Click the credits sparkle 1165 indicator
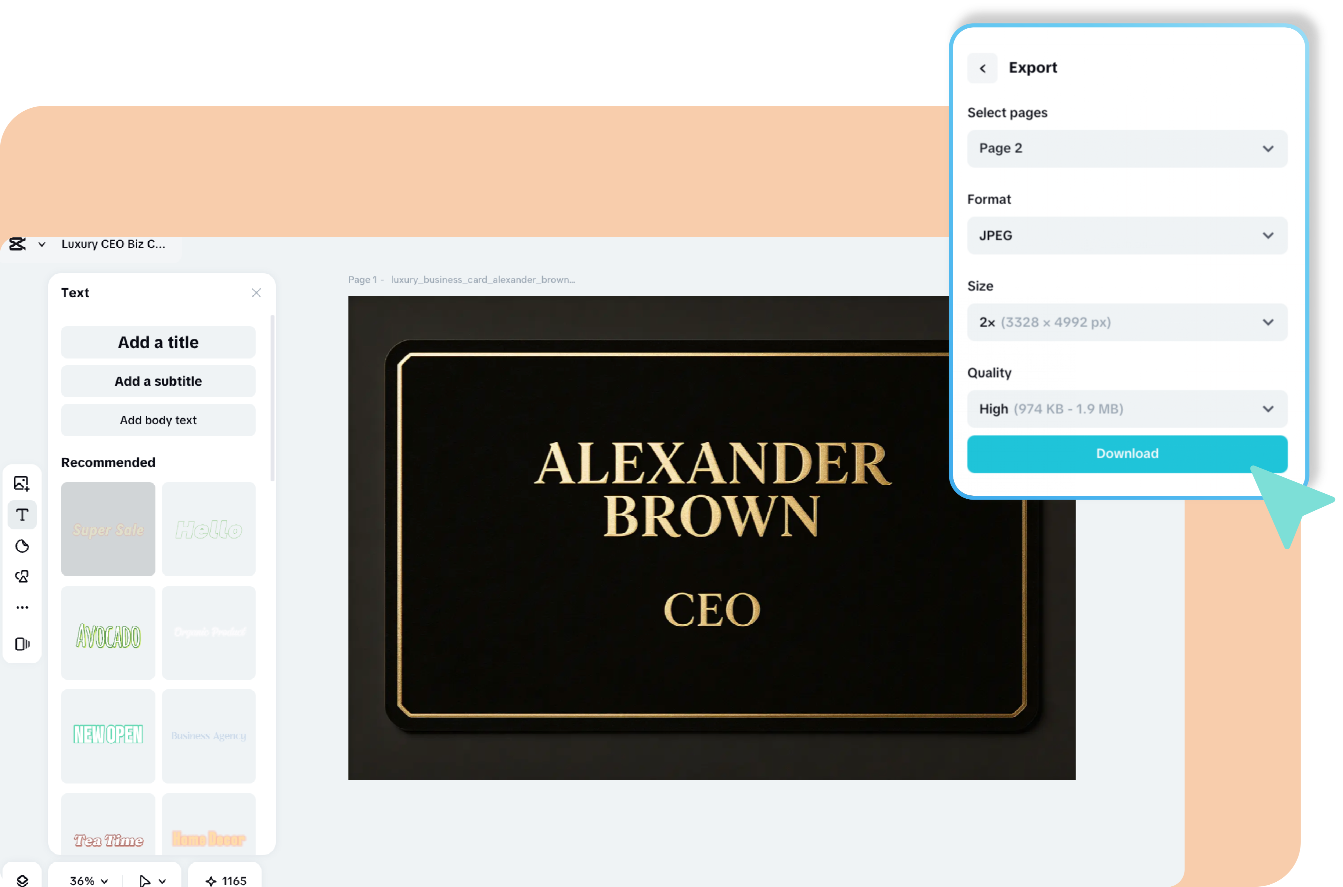Viewport: 1343px width, 887px height. click(225, 880)
